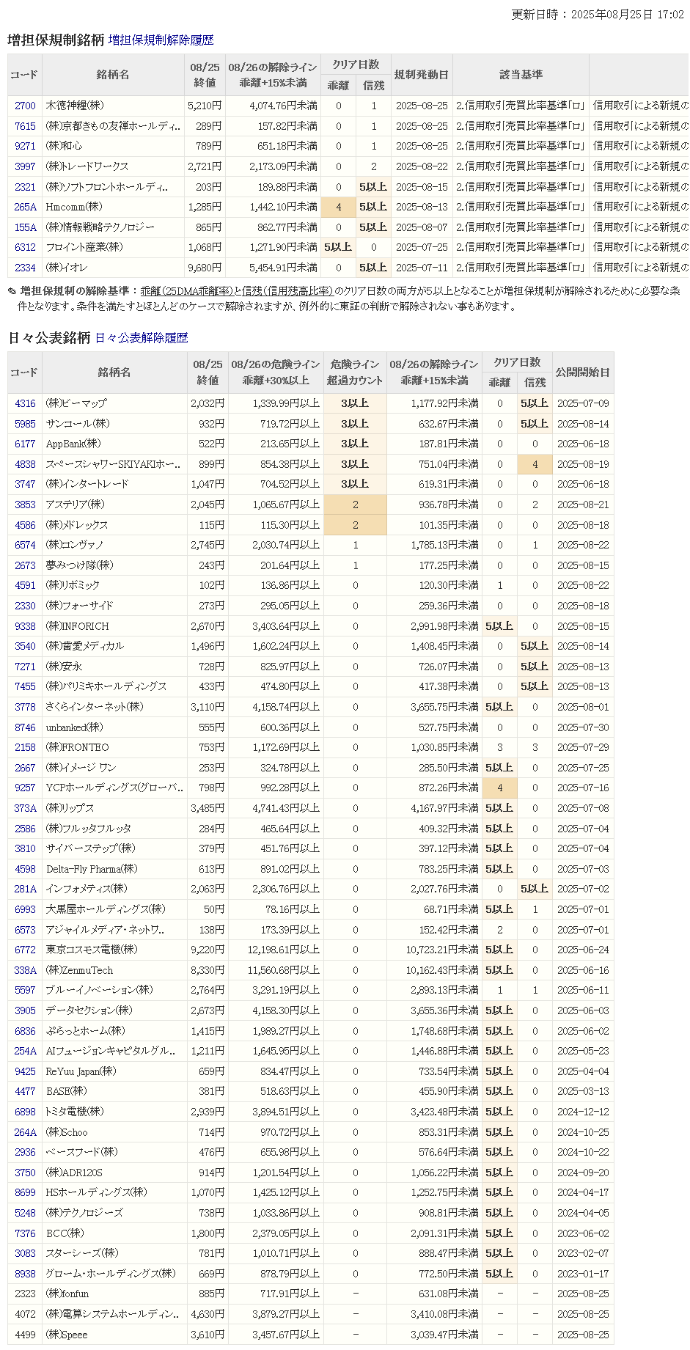
Task: Open stock code 4477 link
Action: (25, 1091)
